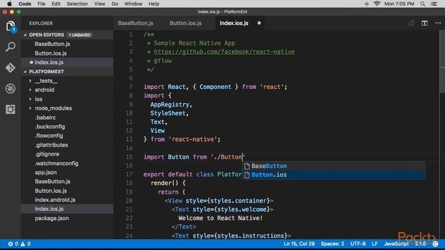Open the Go menu
This screenshot has height=250, width=445.
coord(115,3)
